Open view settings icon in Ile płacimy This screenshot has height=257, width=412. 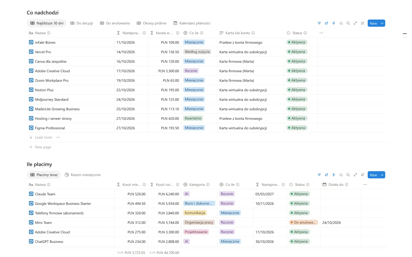point(363,175)
